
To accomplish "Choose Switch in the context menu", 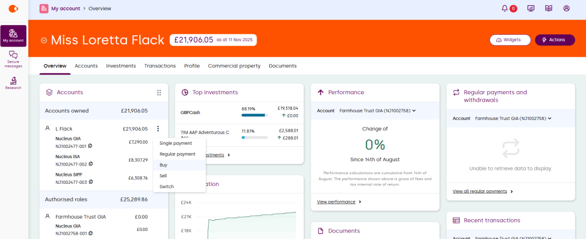I will coord(167,186).
